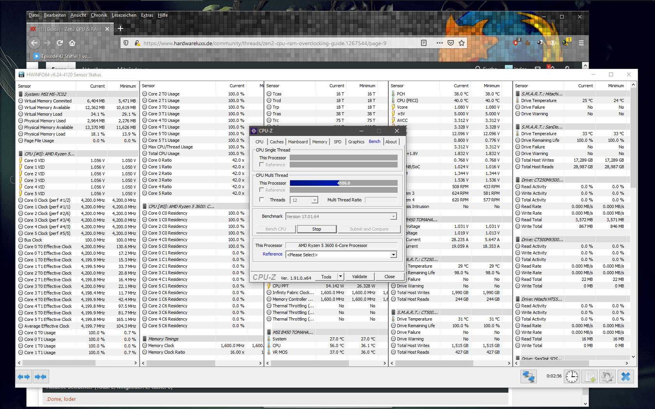Open the Extras menu
This screenshot has width=655, height=409.
pyautogui.click(x=147, y=15)
